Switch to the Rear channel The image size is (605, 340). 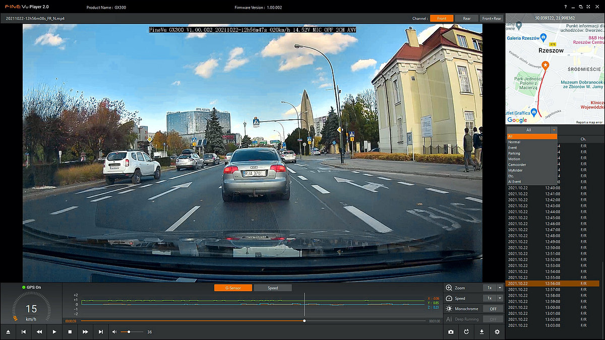467,19
